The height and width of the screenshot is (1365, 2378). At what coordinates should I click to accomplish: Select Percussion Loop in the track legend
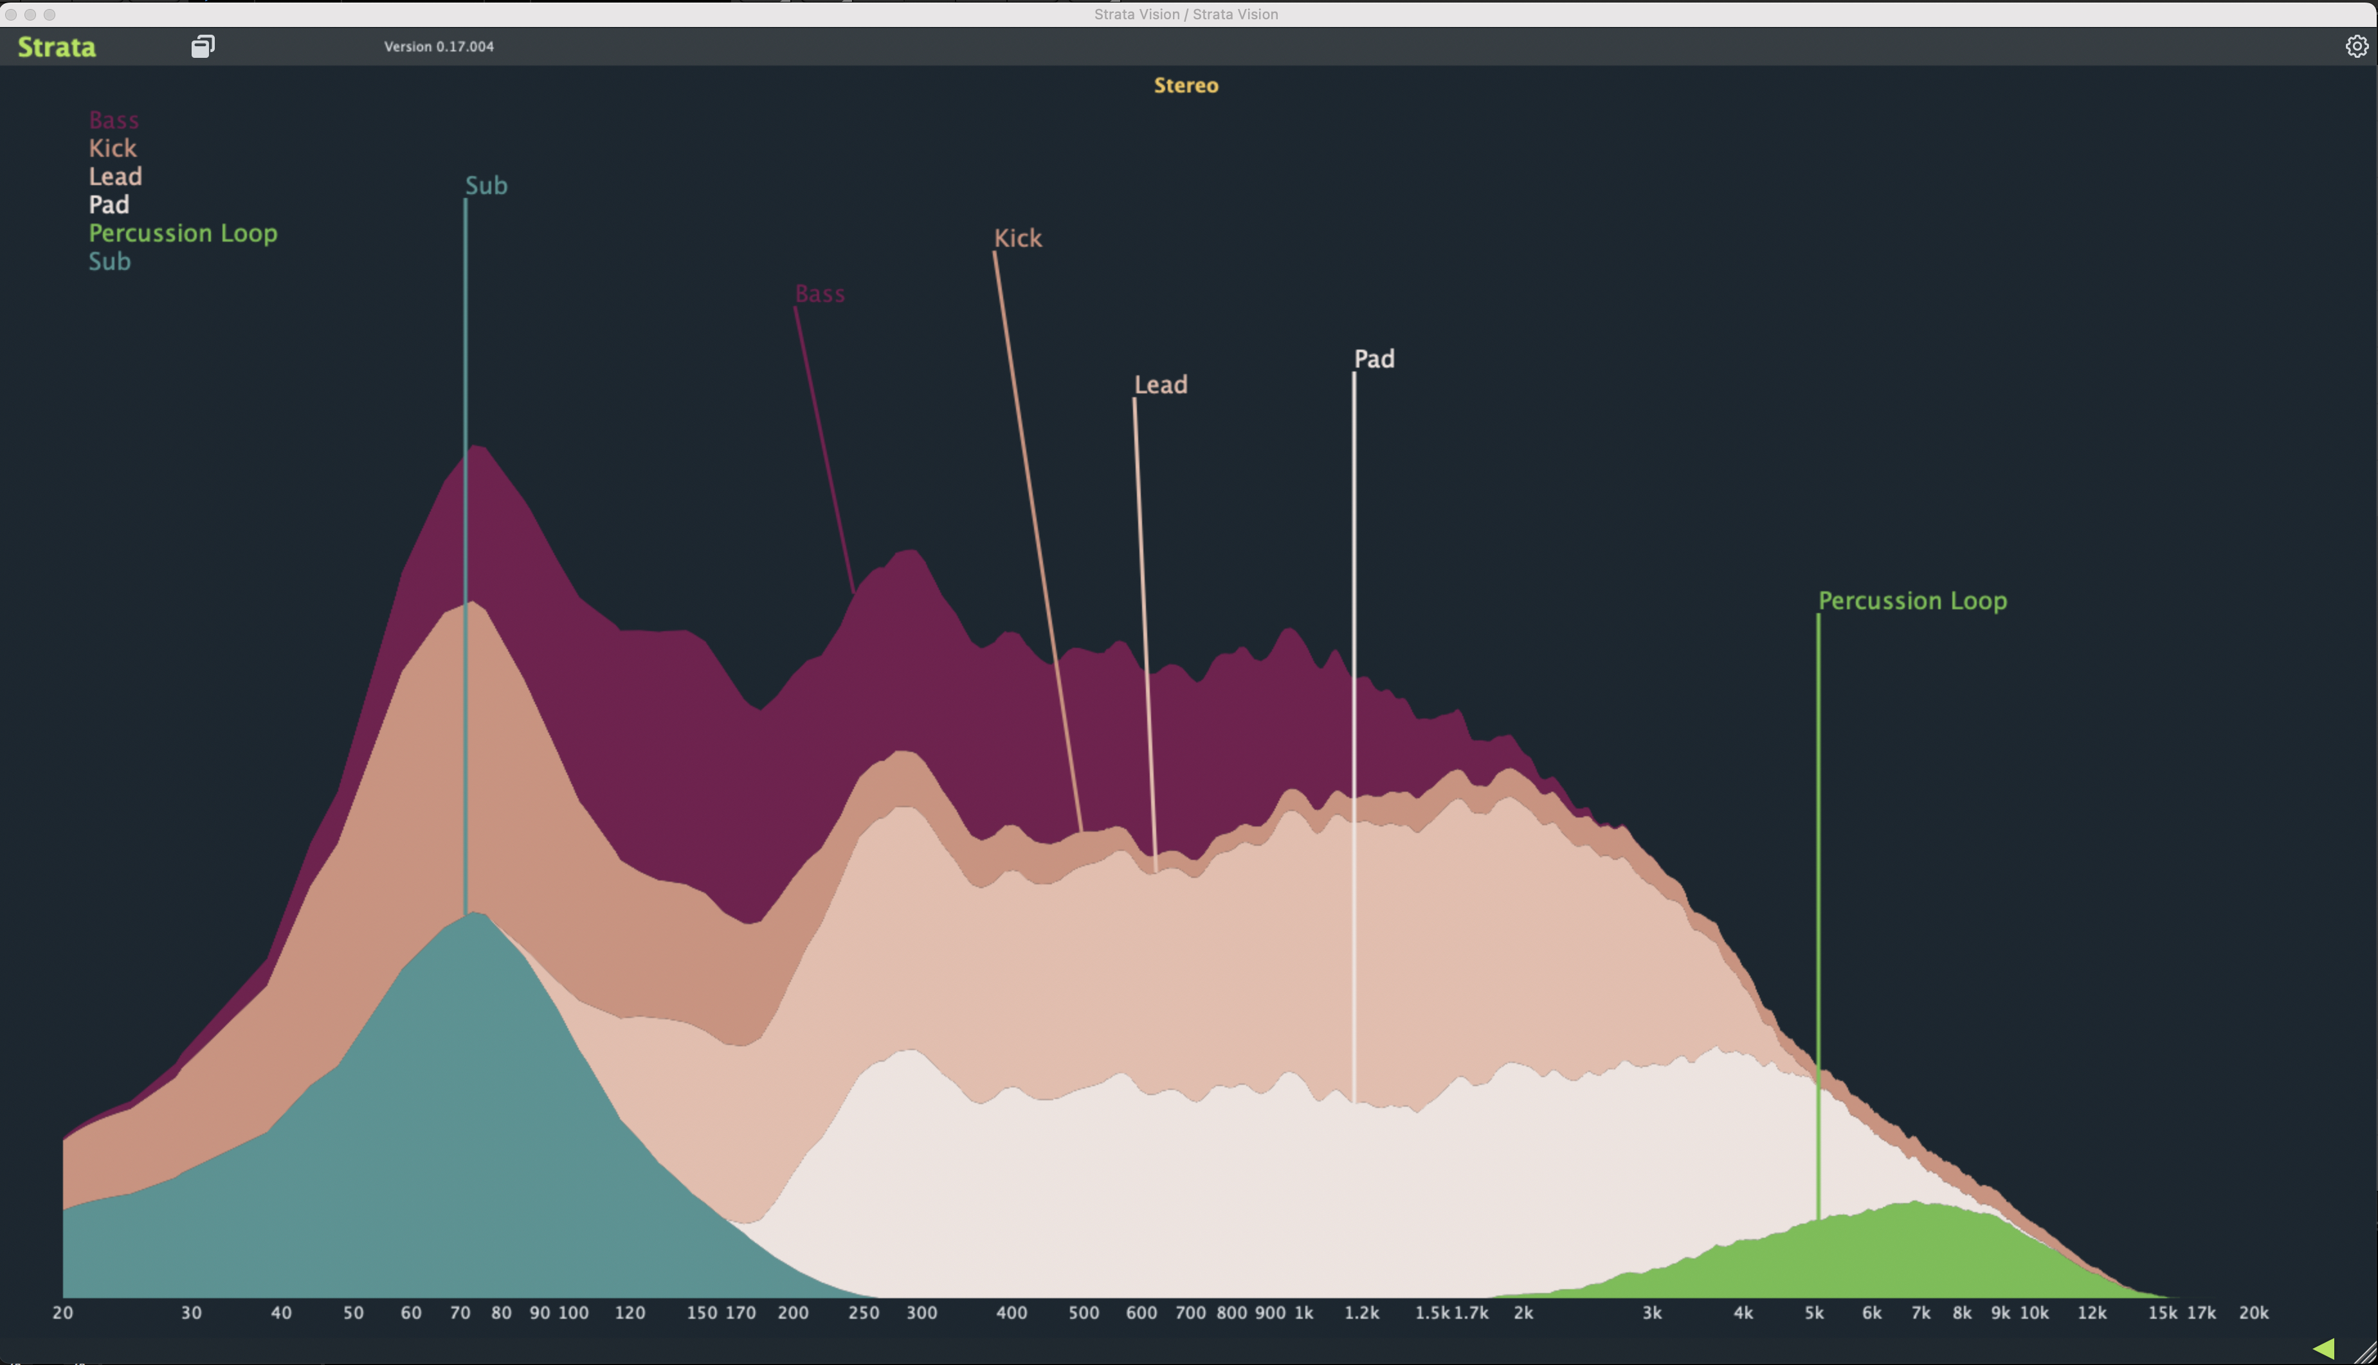tap(183, 233)
